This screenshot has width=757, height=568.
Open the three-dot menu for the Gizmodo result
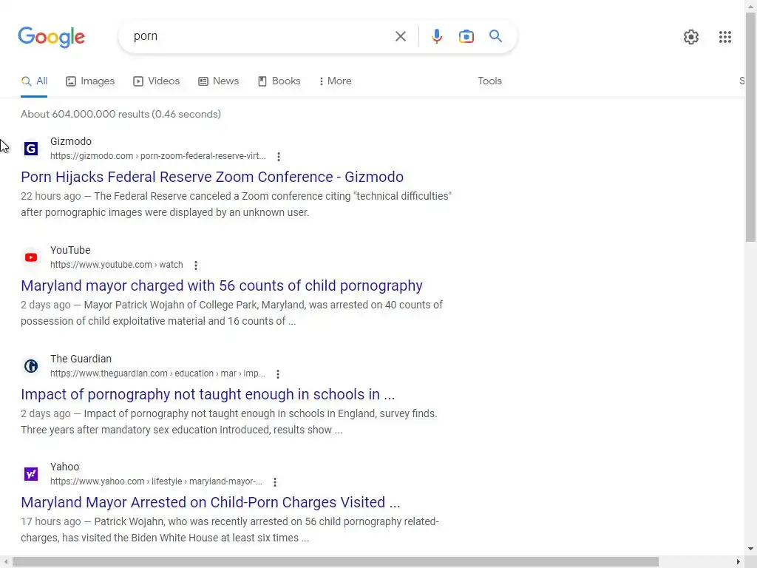pos(279,157)
